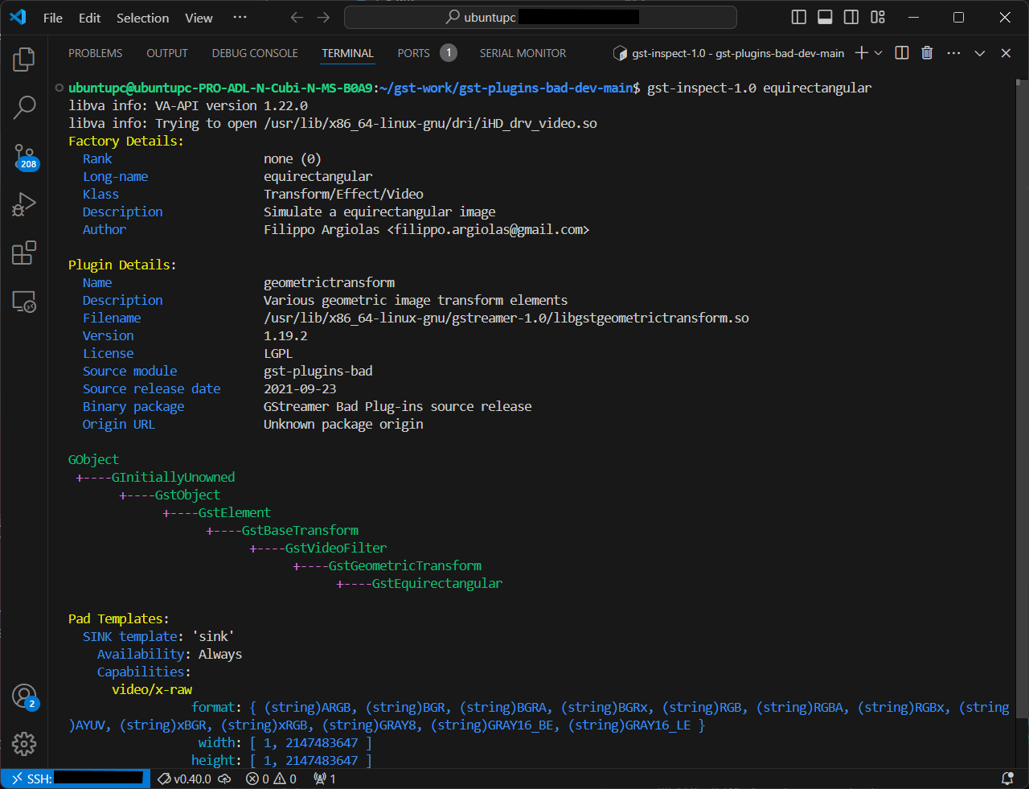Click the VS Code logo icon

(x=18, y=17)
